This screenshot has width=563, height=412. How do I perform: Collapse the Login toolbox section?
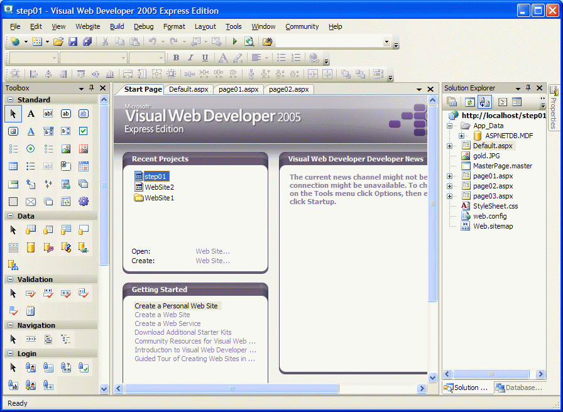tap(11, 354)
